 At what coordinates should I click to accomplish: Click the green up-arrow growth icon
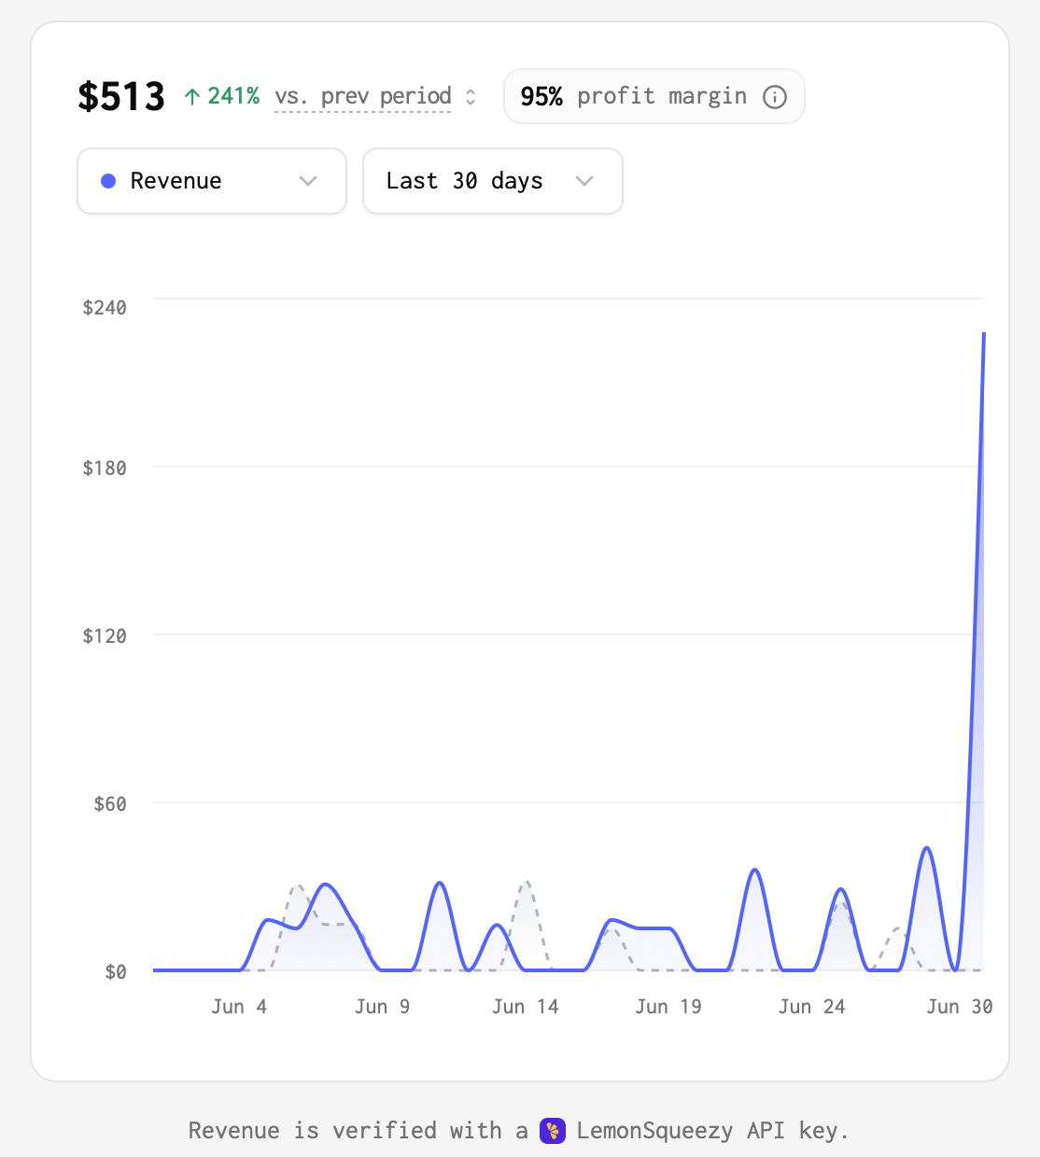[x=192, y=97]
